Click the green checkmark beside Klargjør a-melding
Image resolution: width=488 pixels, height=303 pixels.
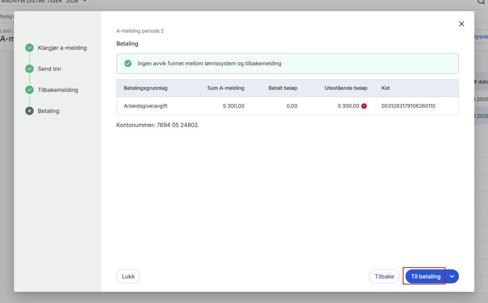29,48
